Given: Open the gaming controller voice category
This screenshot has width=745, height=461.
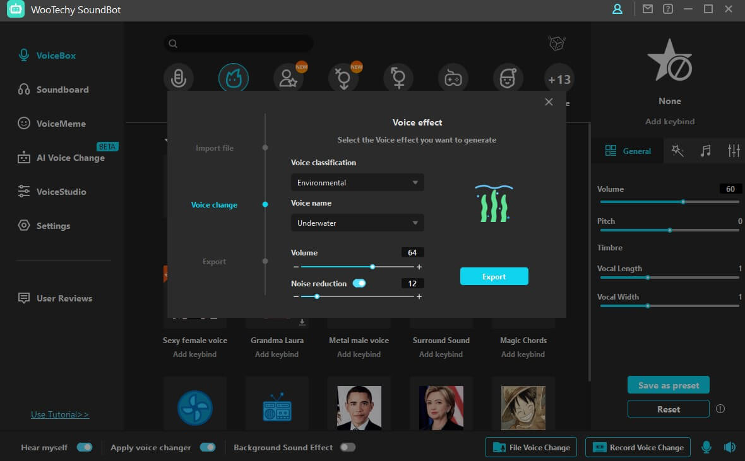Looking at the screenshot, I should pyautogui.click(x=453, y=79).
